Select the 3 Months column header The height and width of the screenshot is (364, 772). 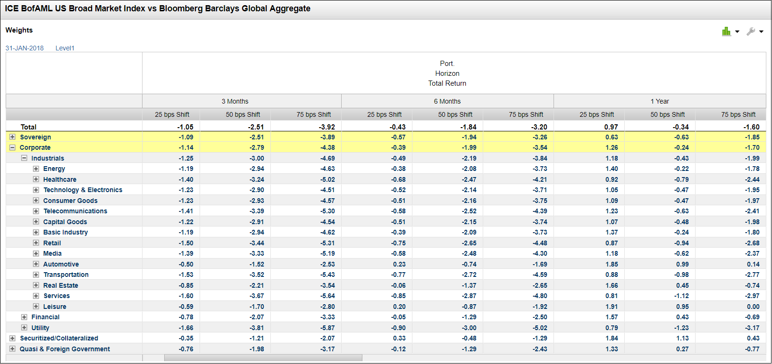[x=235, y=101]
